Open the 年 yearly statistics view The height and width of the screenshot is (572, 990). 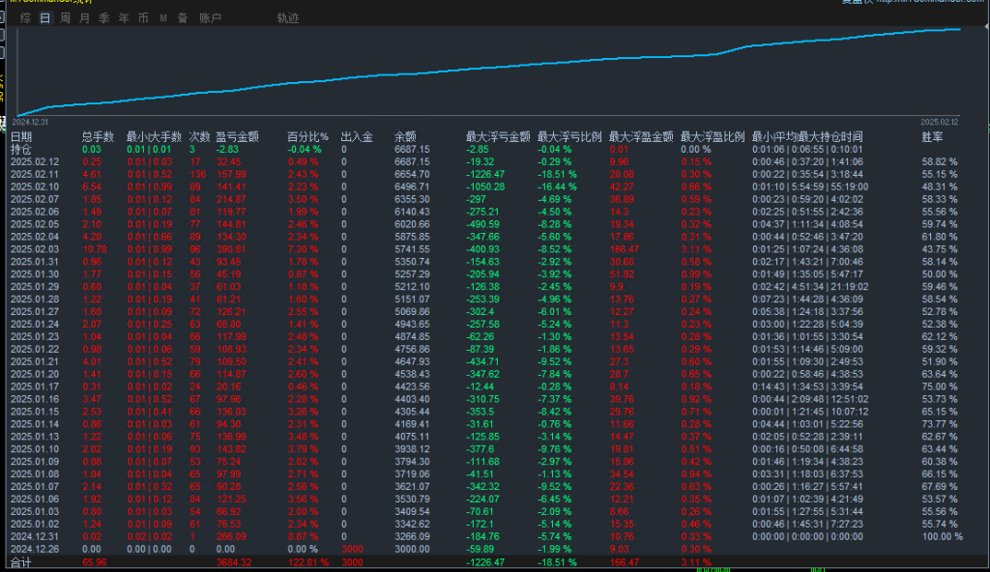123,16
